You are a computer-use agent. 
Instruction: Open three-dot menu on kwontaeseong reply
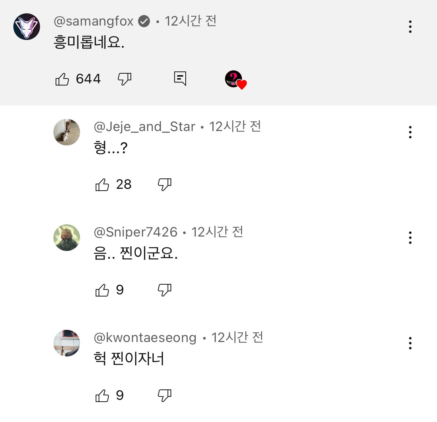tap(410, 343)
